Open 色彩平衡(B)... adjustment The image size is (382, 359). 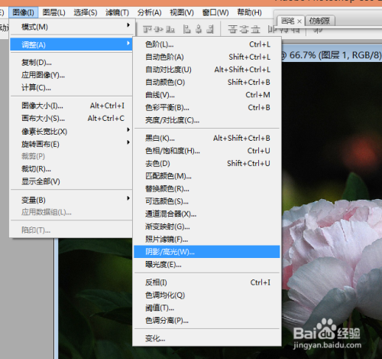coord(207,107)
